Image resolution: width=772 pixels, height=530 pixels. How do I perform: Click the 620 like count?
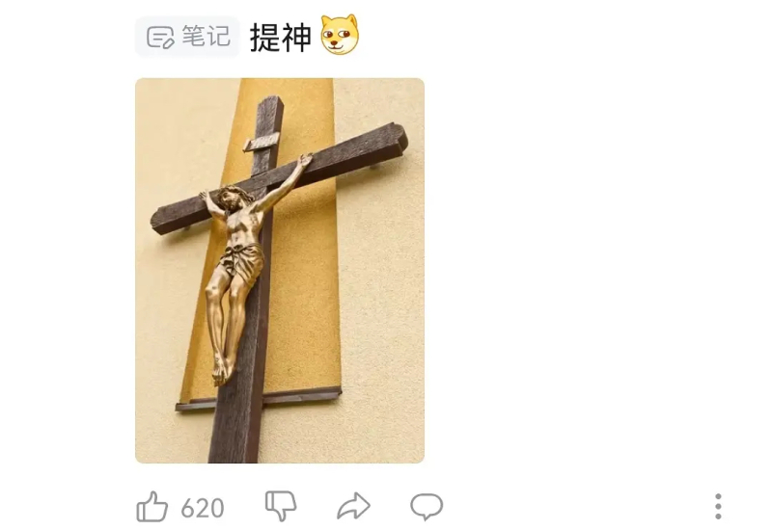(x=203, y=508)
